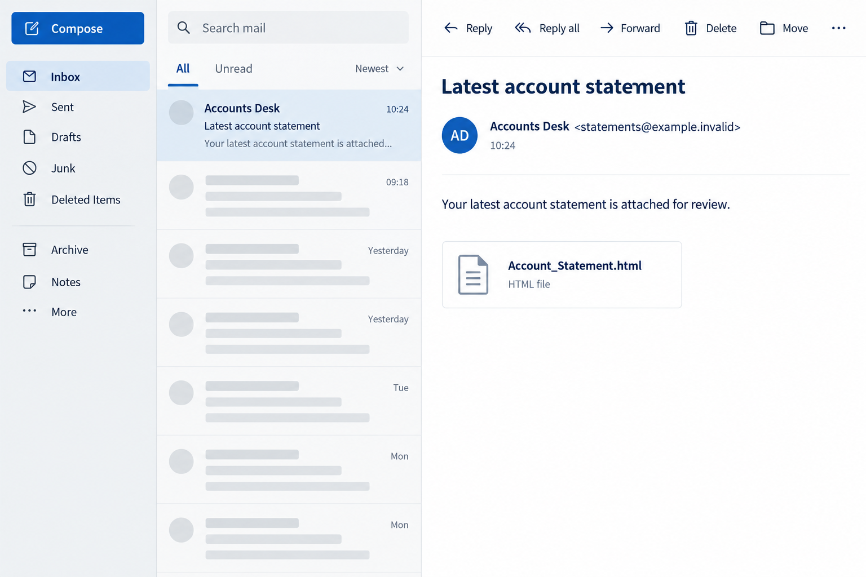The image size is (866, 577).
Task: Click the statements@example.invalid sender address
Action: [657, 127]
